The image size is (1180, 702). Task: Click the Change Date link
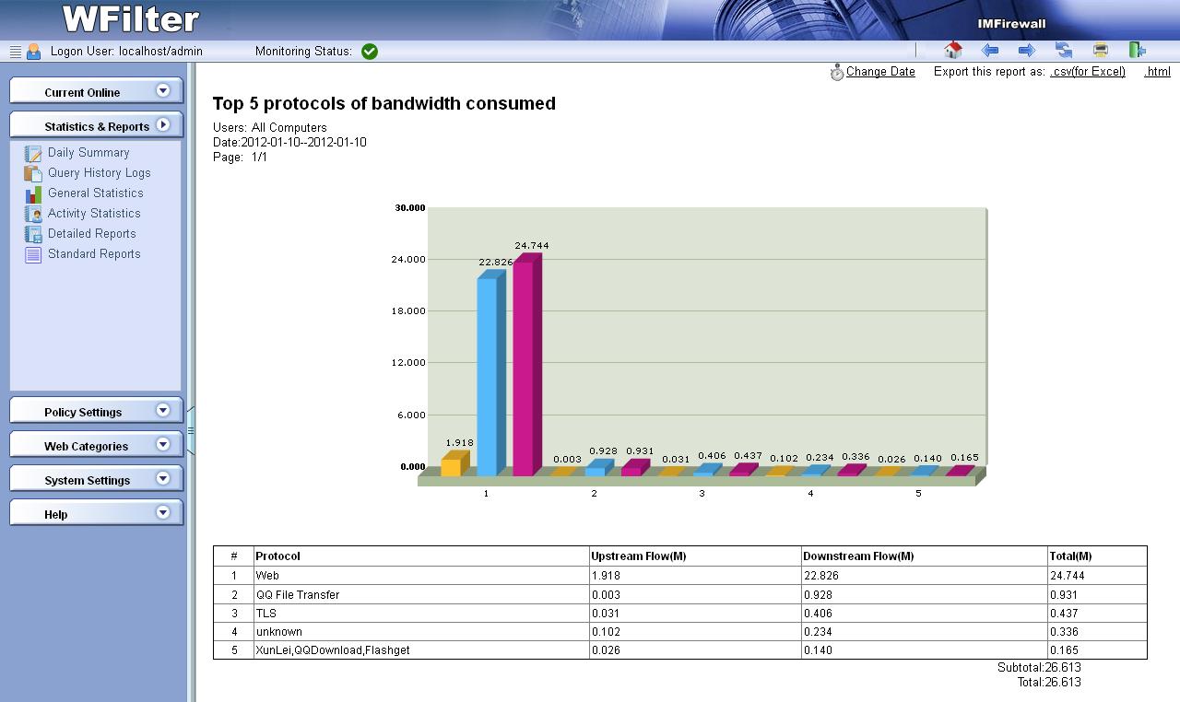point(880,72)
